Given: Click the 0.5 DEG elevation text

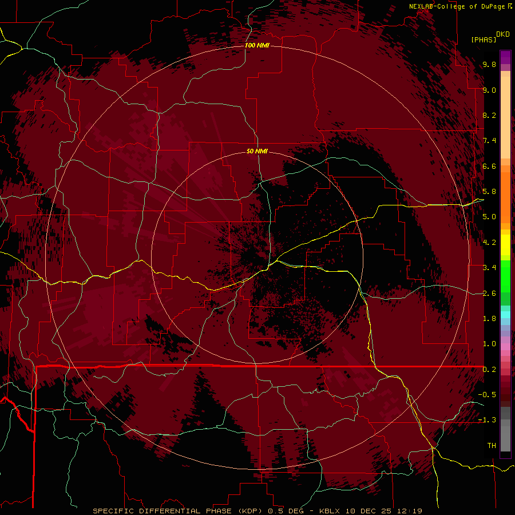Looking at the screenshot, I should (286, 511).
